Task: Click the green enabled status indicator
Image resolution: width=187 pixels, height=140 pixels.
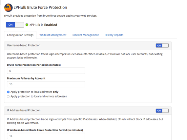Action: tap(27, 25)
